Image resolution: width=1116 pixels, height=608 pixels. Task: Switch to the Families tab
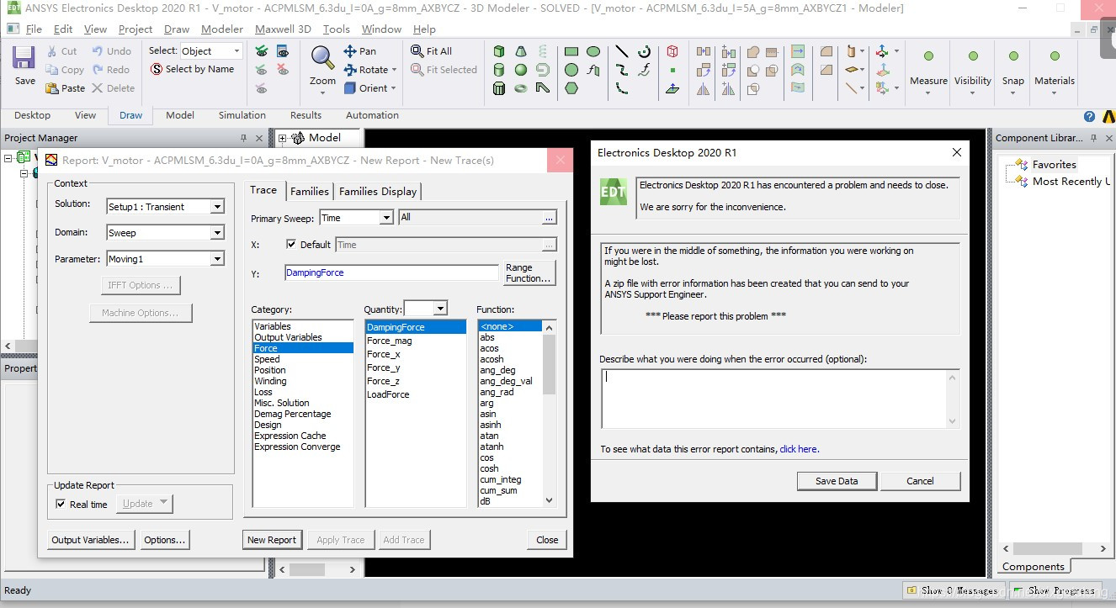click(x=309, y=191)
